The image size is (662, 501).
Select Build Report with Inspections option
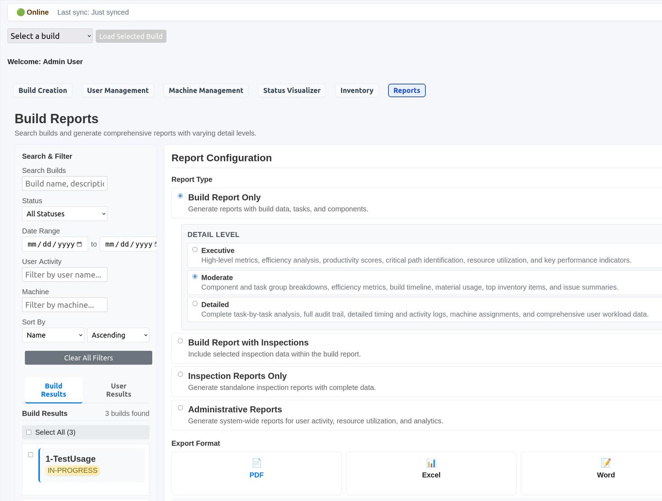(x=180, y=341)
